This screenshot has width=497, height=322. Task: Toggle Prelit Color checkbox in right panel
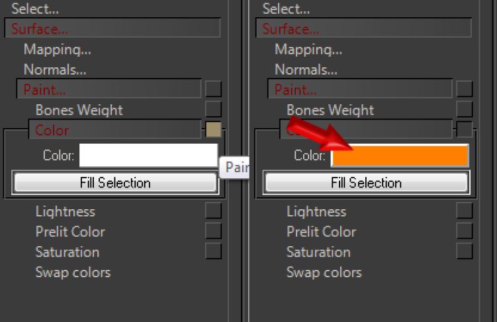point(465,231)
